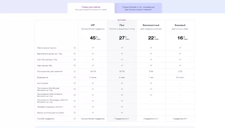Open info icon beside Профессиональный логотип
Viewport: 225px width, 128px height.
point(75,107)
